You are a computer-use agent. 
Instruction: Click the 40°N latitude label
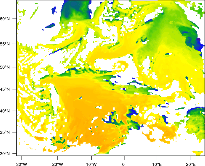tap(5, 111)
